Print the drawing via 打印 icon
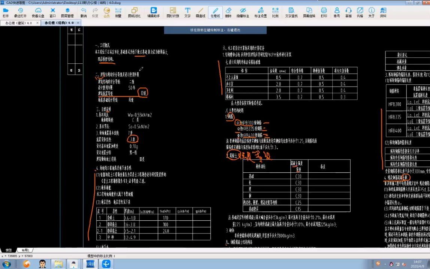 (324, 12)
